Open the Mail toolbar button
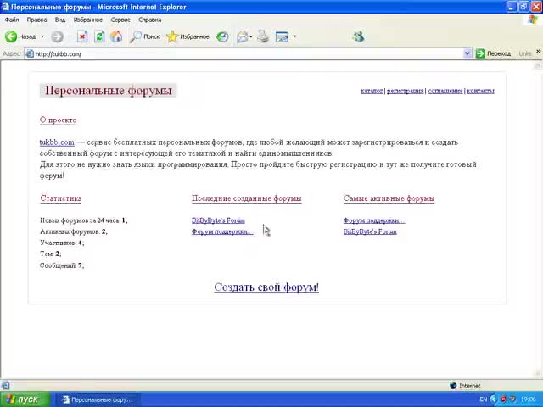 click(243, 36)
